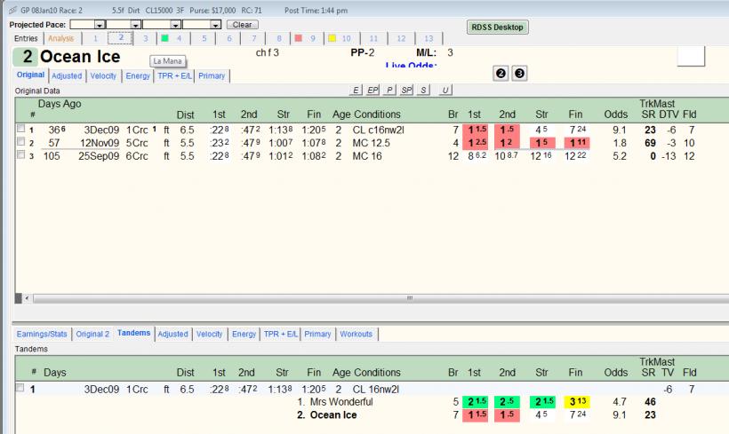Screen dimensions: 729x434
Task: Open the Earnings/Stats tab
Action: (42, 334)
